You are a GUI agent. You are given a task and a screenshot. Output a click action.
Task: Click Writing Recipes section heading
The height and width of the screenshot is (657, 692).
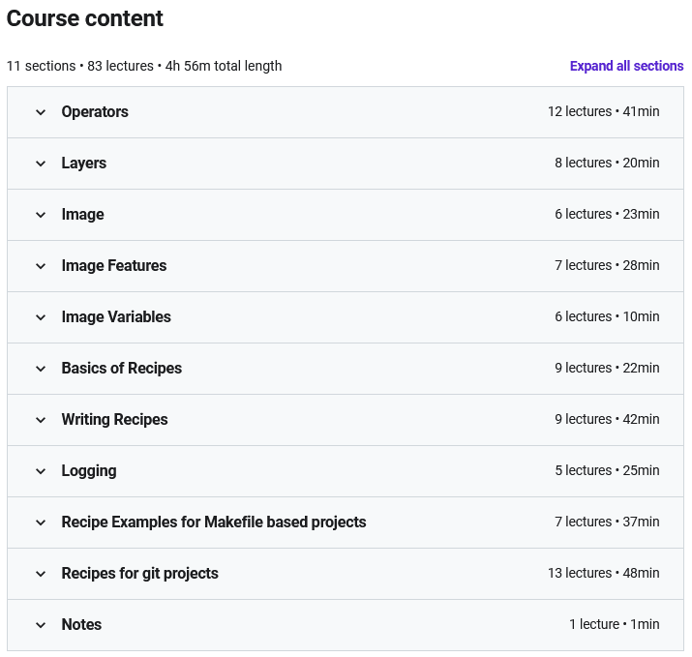pyautogui.click(x=114, y=419)
